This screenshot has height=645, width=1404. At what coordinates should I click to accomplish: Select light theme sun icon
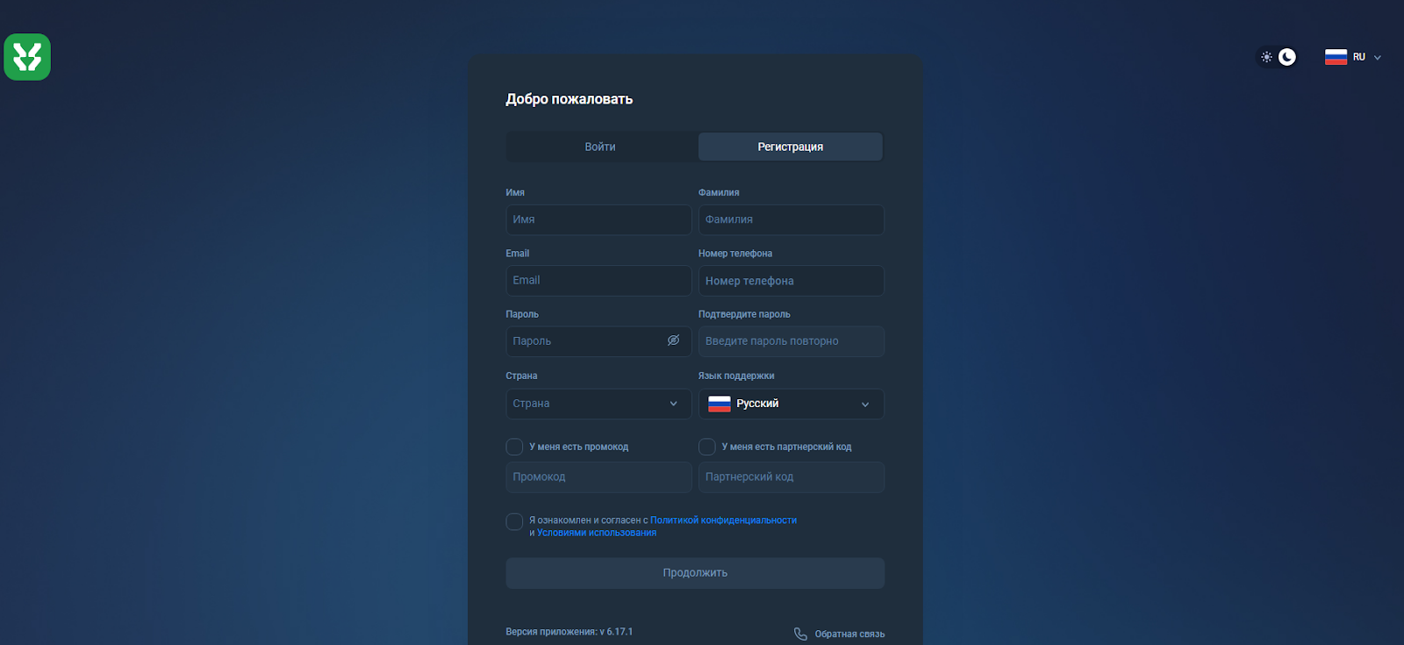1266,57
